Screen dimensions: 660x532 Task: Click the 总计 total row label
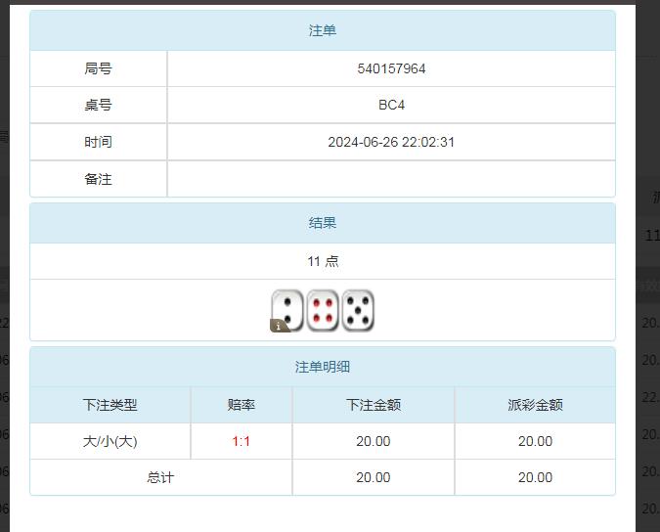pyautogui.click(x=160, y=478)
